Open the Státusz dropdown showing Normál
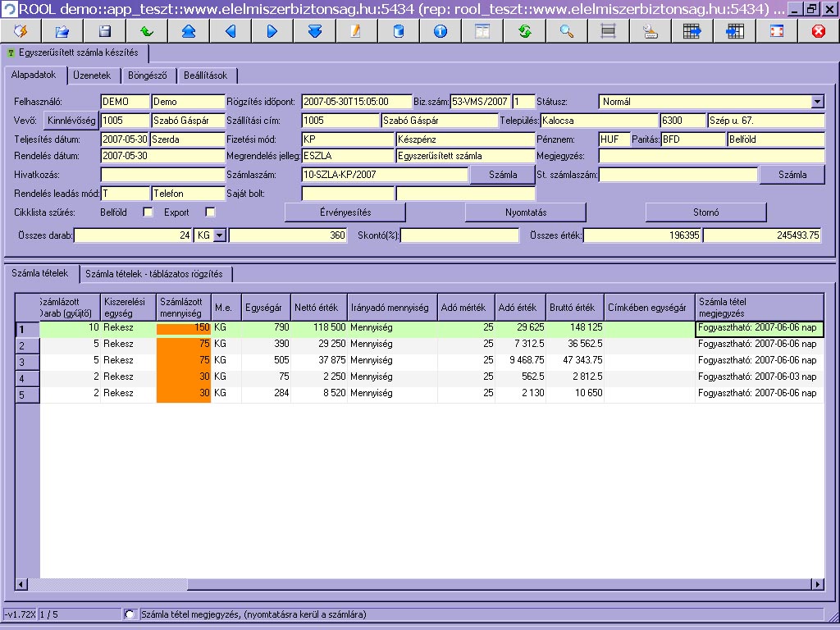This screenshot has height=630, width=840. (817, 102)
